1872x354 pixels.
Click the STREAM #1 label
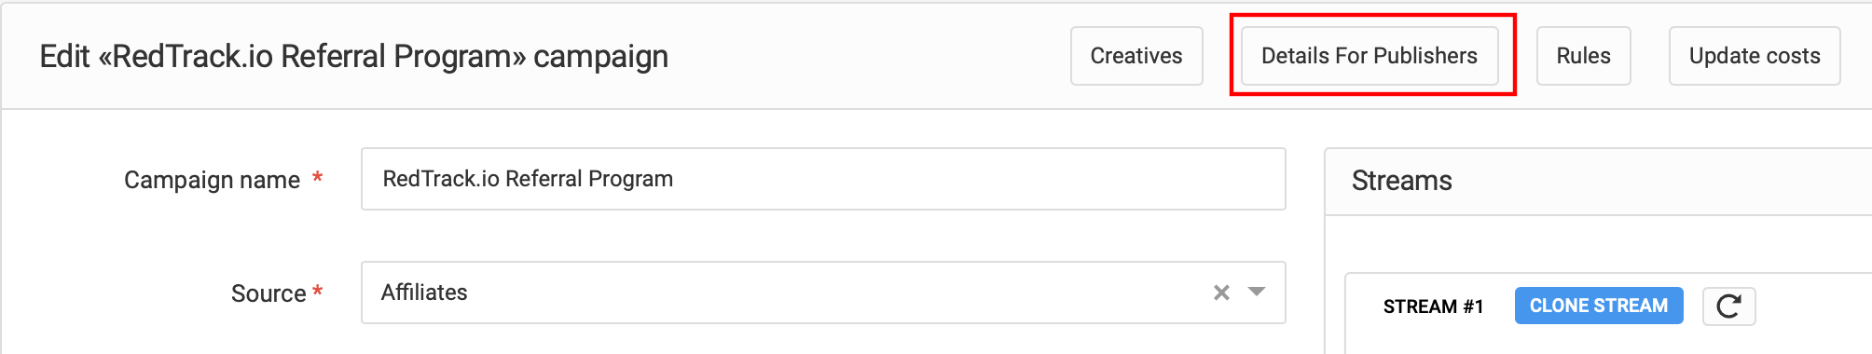pyautogui.click(x=1433, y=306)
